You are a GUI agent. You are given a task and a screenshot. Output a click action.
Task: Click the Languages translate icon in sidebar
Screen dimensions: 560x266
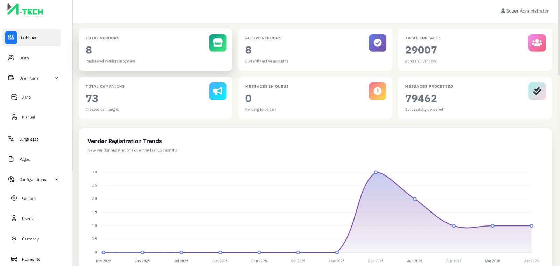click(x=11, y=139)
